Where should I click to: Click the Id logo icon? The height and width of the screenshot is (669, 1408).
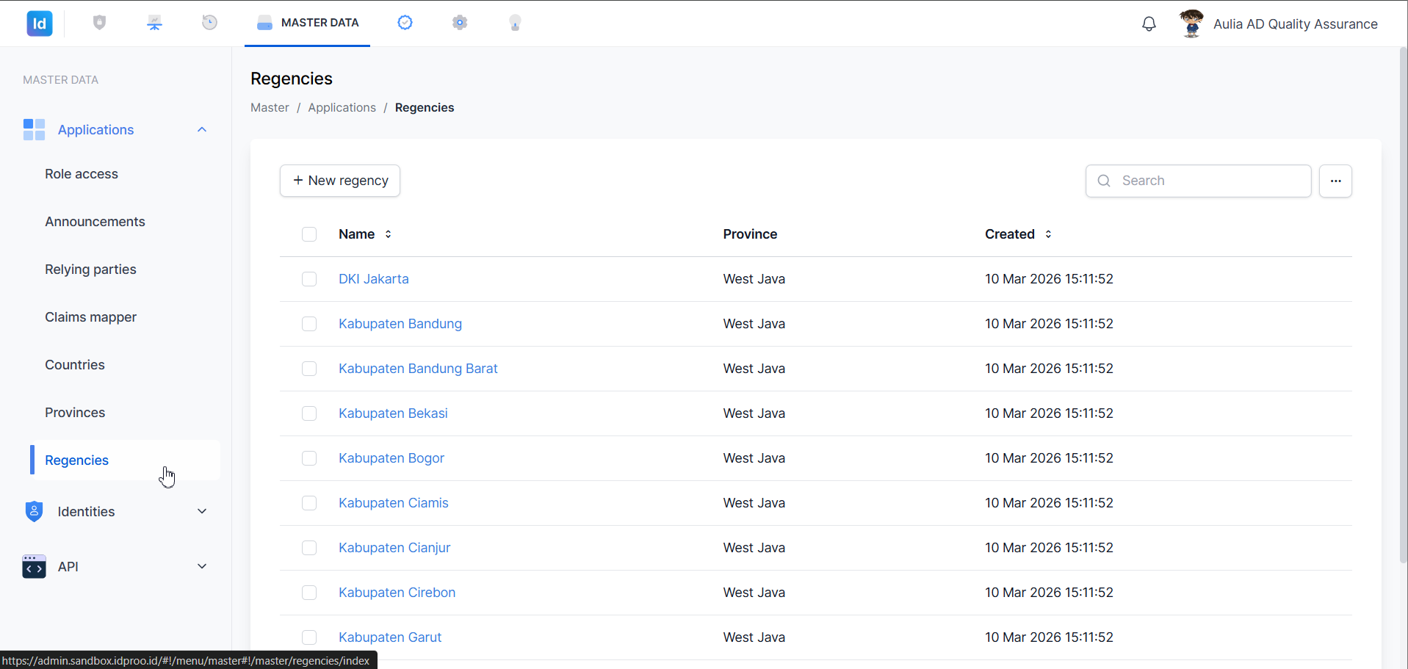pos(40,23)
